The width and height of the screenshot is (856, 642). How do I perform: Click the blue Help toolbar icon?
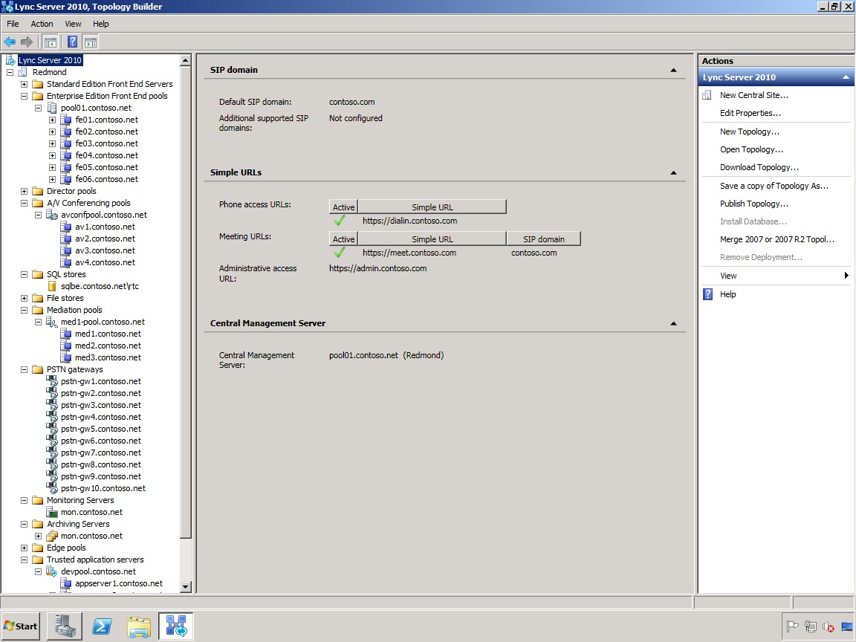72,42
